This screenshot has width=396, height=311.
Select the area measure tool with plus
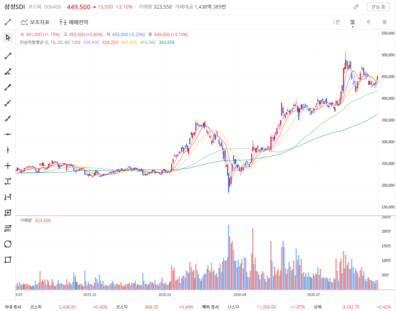coord(8,213)
